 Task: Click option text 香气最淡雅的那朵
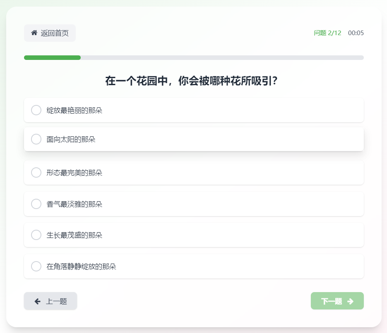point(74,204)
